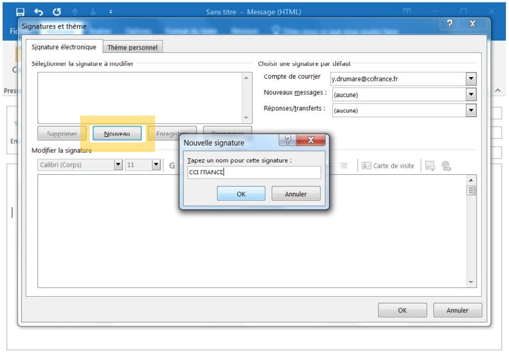The height and width of the screenshot is (358, 509).
Task: Click the help icon of Signatures et thème
Action: 449,24
